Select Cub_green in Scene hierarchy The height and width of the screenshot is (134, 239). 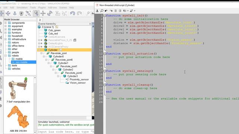55,31
